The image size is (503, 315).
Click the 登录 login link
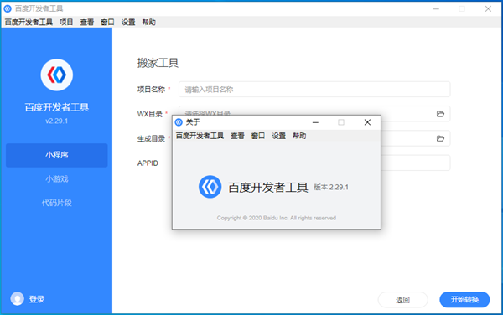[x=37, y=299]
